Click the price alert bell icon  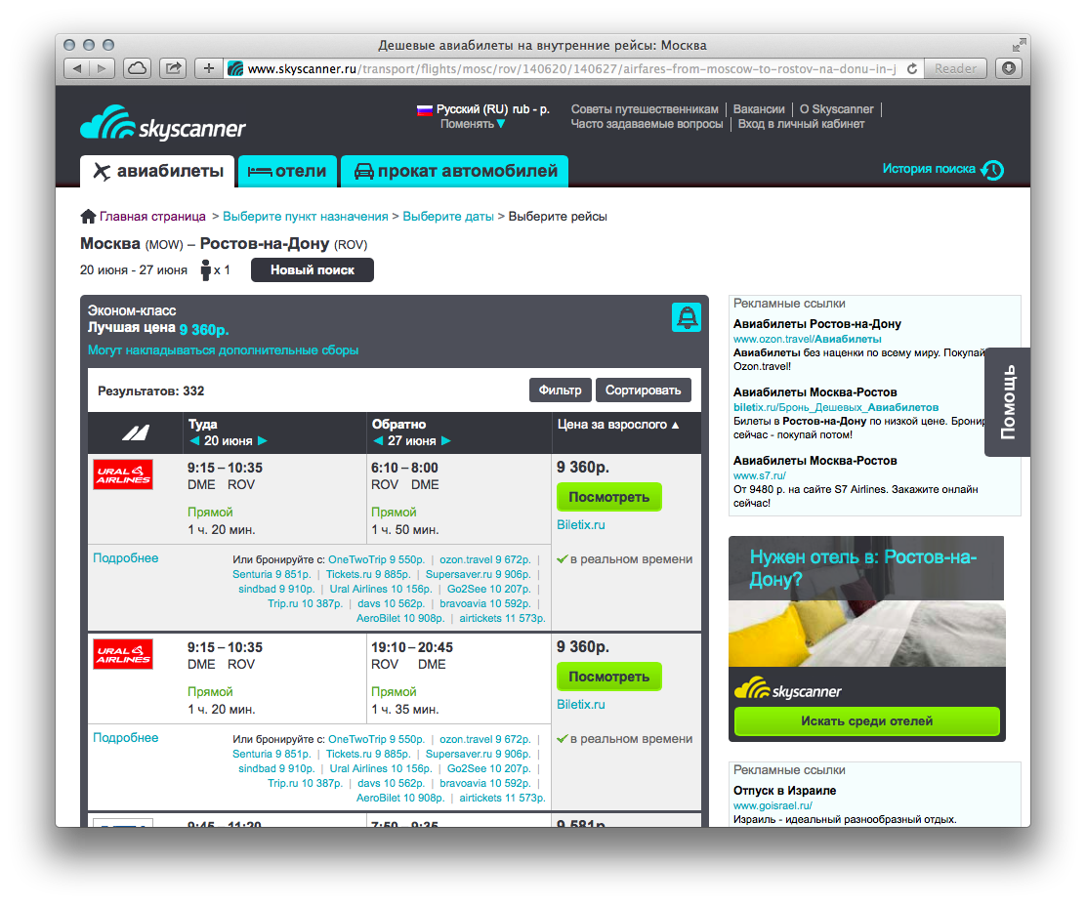(686, 317)
